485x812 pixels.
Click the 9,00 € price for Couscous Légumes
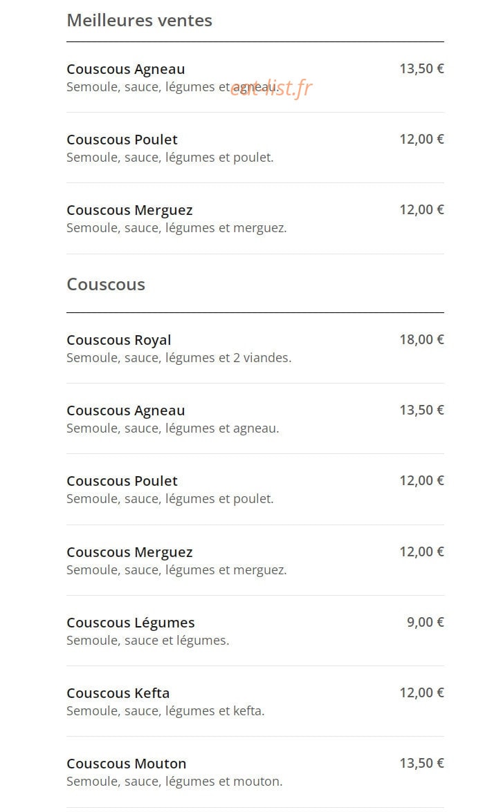point(425,622)
